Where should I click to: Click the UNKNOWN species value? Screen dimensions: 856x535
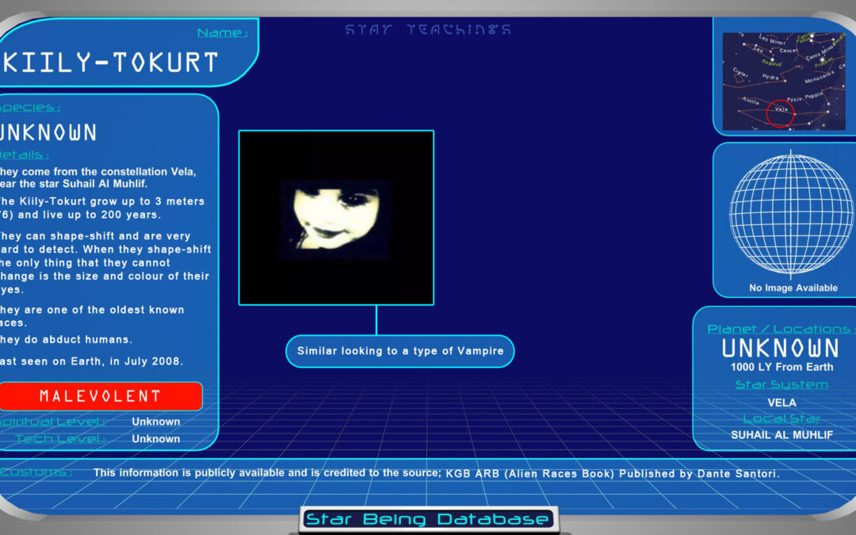[x=48, y=132]
